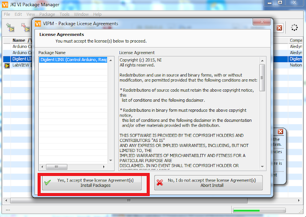Screen dimensions: 306x217
Task: Click the spinning busy indicator icon
Action: click(294, 28)
